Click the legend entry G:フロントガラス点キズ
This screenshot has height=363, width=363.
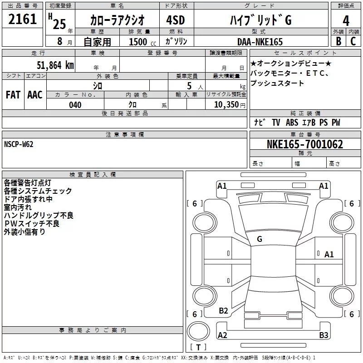[161, 358]
